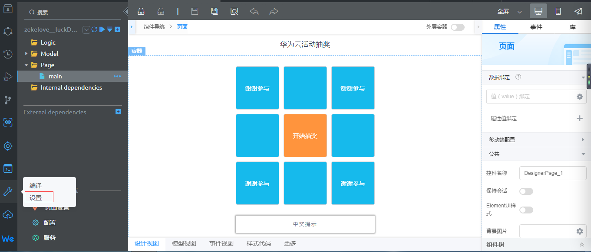Switch to the Library tab
The image size is (591, 252).
coord(573,27)
